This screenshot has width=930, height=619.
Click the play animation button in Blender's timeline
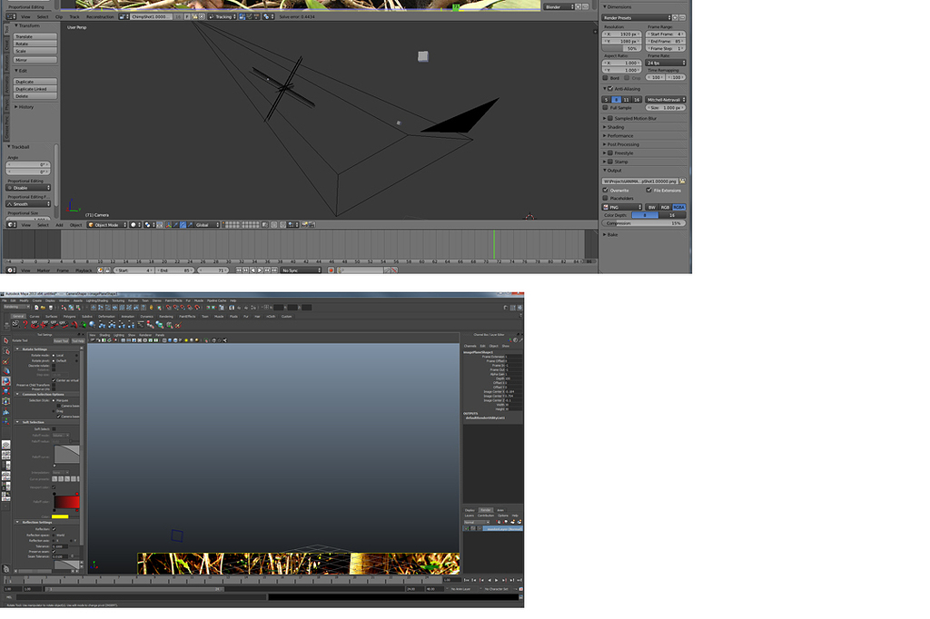260,270
